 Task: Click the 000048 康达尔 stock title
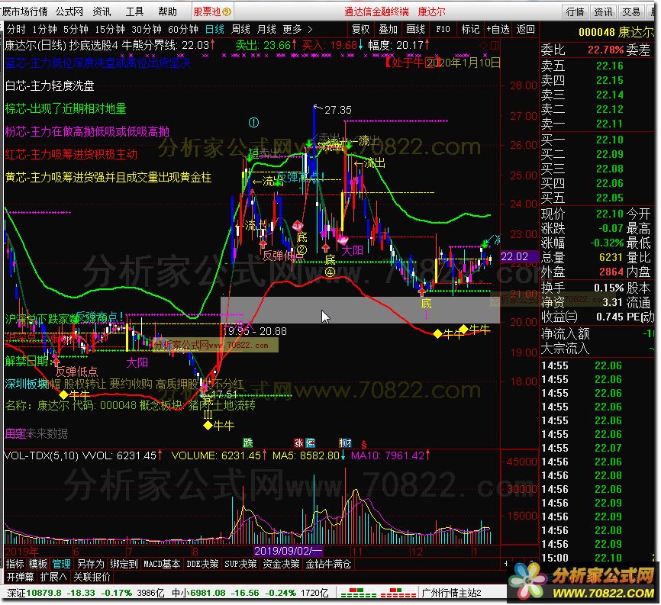(616, 32)
